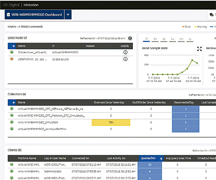Click IP column header in Data Node table
The height and width of the screenshot is (180, 216).
pos(53,46)
